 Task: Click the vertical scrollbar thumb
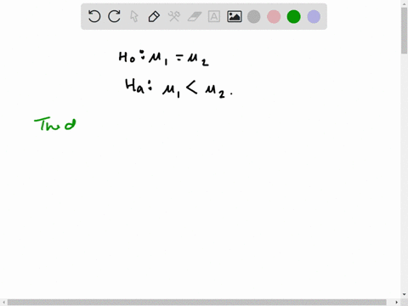tap(405, 31)
